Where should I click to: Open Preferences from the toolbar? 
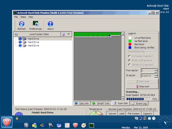pyautogui.click(x=35, y=25)
